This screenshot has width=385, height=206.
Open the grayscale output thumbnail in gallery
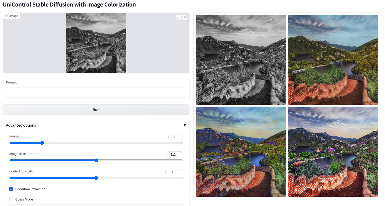tap(241, 60)
